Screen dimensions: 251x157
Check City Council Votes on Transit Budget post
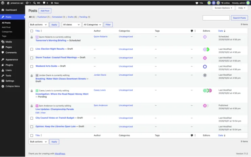tap(32, 118)
